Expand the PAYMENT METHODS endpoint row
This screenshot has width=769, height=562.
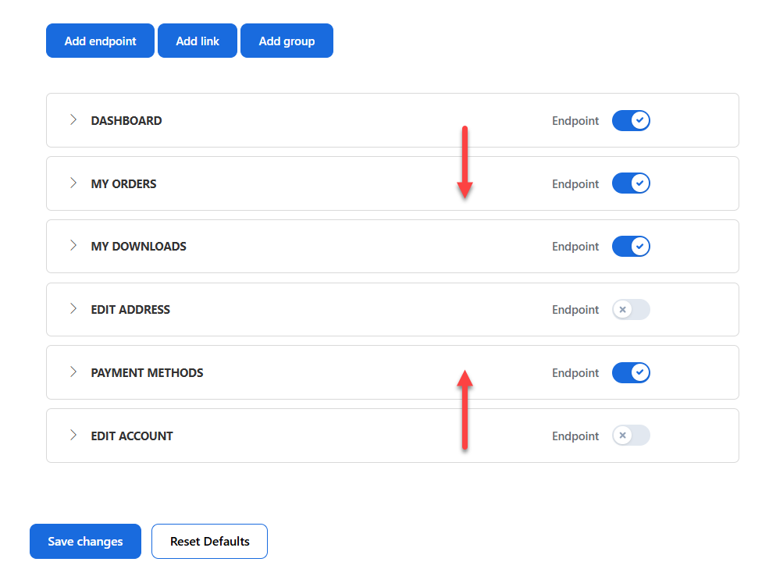73,372
